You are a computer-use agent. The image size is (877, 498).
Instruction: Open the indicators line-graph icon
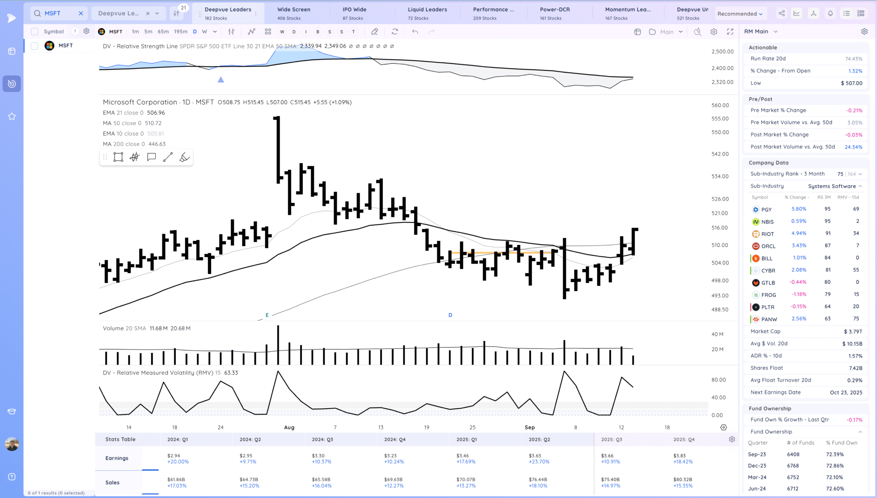pos(251,32)
